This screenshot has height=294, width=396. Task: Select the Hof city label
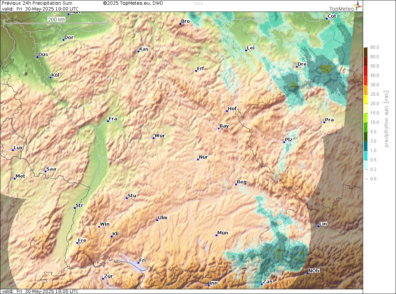tap(232, 108)
